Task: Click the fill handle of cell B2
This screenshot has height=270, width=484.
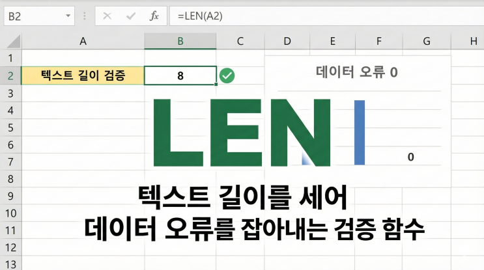Action: 216,84
